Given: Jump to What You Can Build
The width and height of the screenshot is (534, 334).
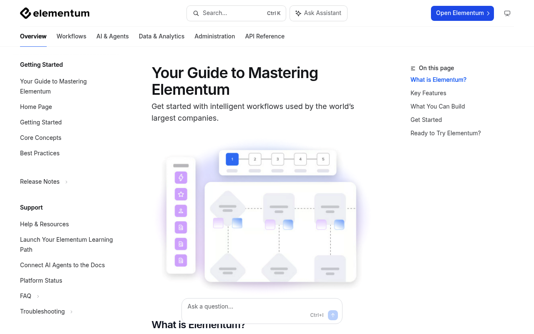Looking at the screenshot, I should coord(438,106).
